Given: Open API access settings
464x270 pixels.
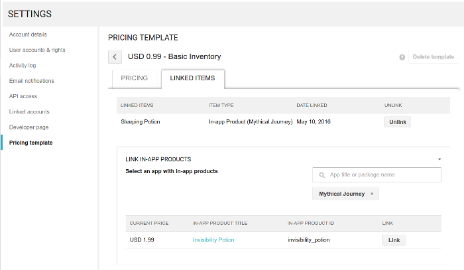Looking at the screenshot, I should tap(23, 96).
